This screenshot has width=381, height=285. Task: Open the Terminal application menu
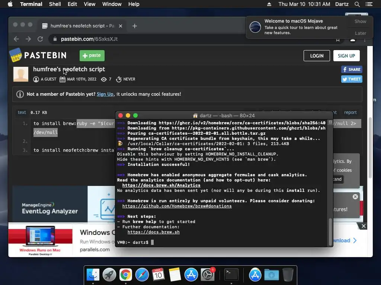31,4
